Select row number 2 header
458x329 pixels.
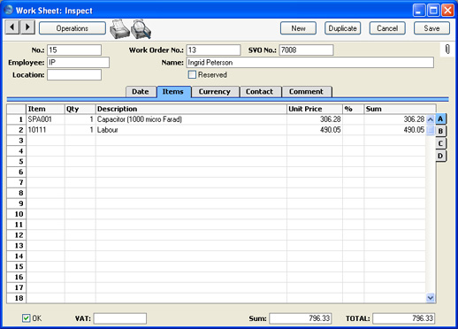(17, 130)
